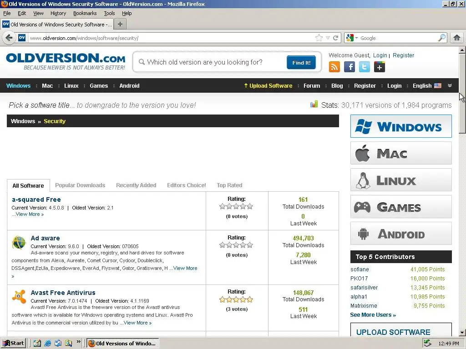
Task: Click View More under a-squared Free
Action: 28,214
